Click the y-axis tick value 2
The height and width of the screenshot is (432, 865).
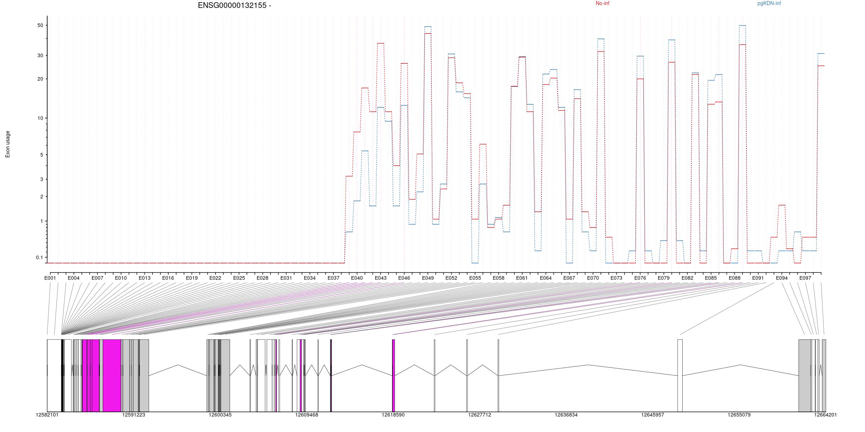click(41, 197)
